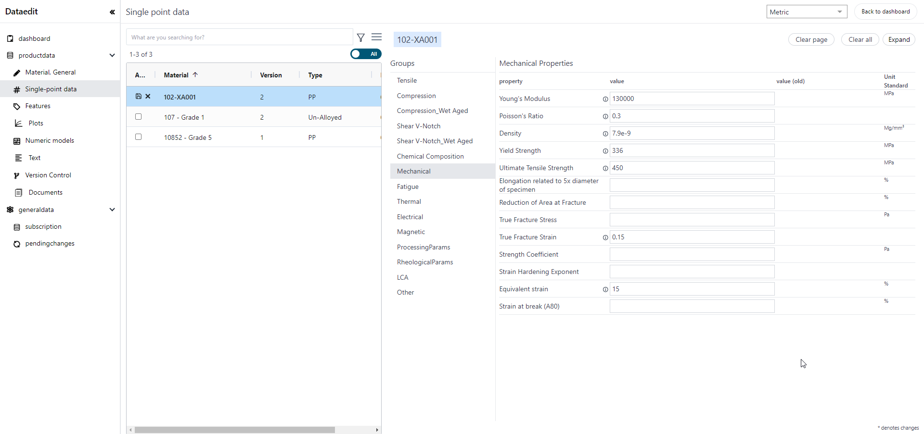924x434 pixels.
Task: Toggle the All switch above the table
Action: tap(366, 54)
